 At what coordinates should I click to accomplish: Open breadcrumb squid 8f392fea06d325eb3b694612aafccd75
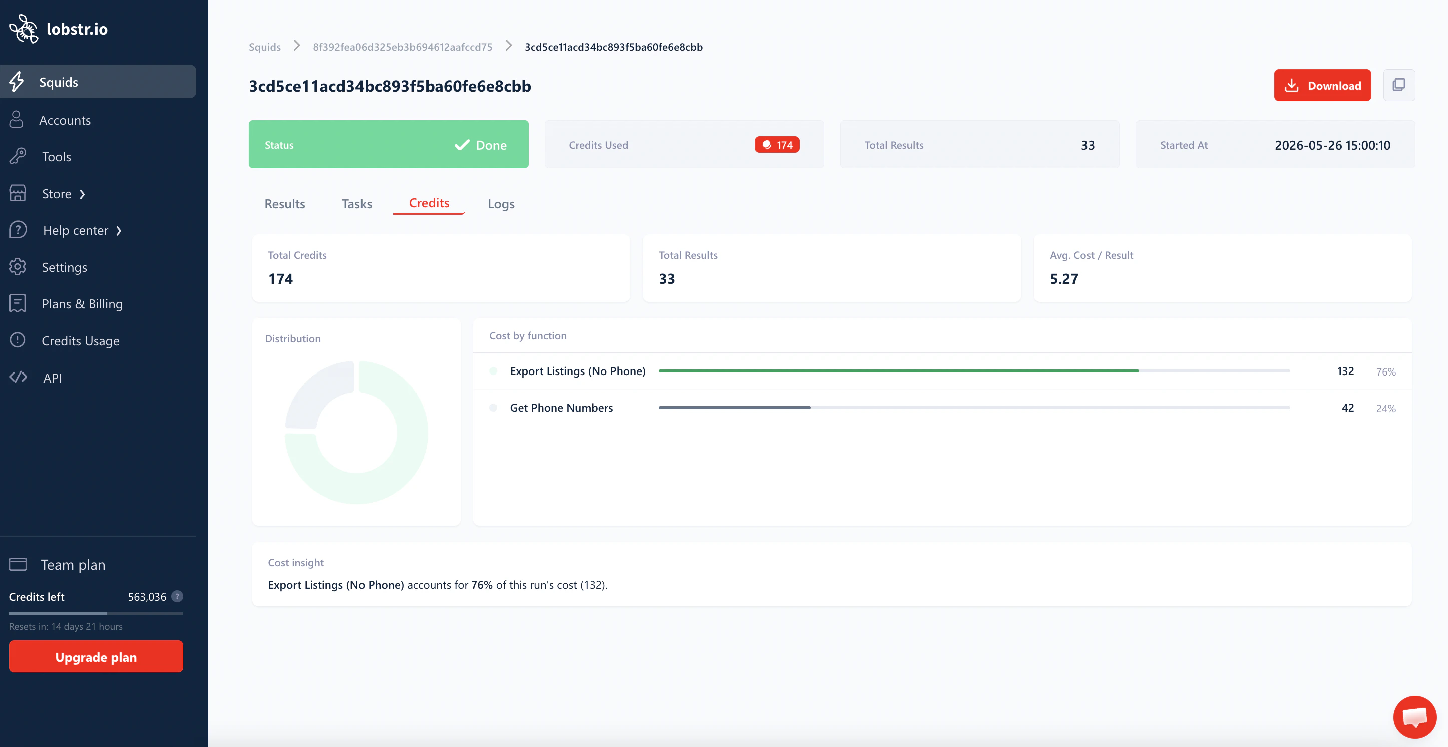pos(403,47)
